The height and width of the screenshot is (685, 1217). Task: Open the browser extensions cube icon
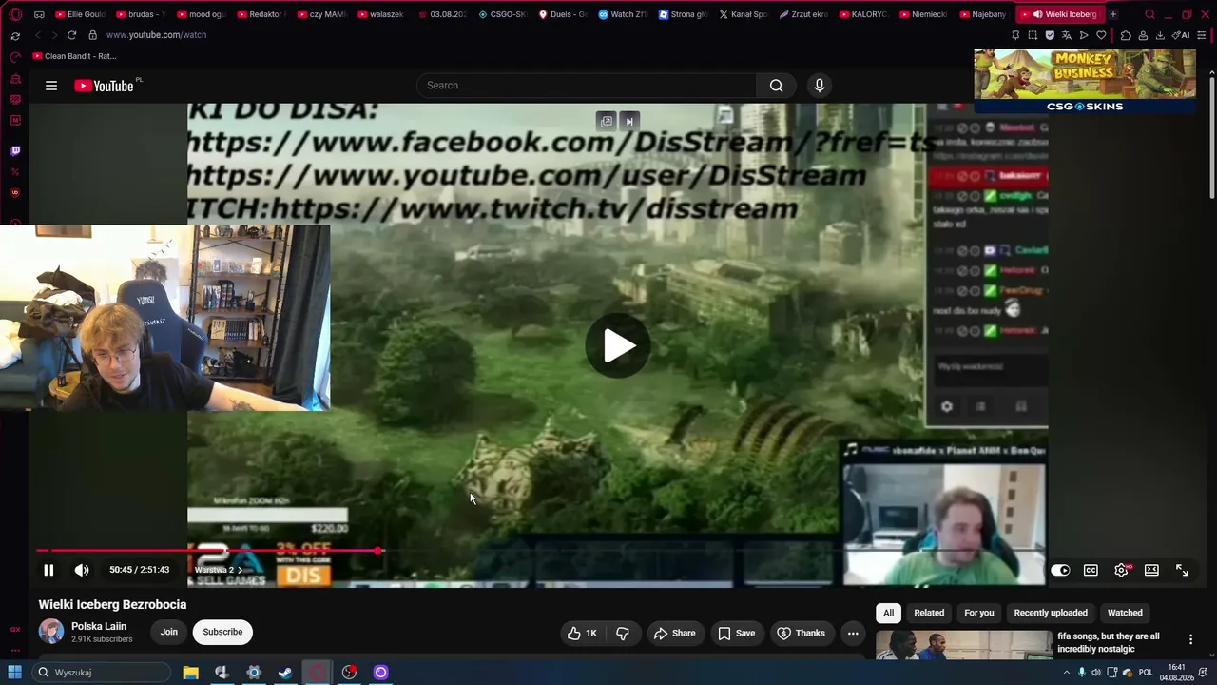[1126, 35]
